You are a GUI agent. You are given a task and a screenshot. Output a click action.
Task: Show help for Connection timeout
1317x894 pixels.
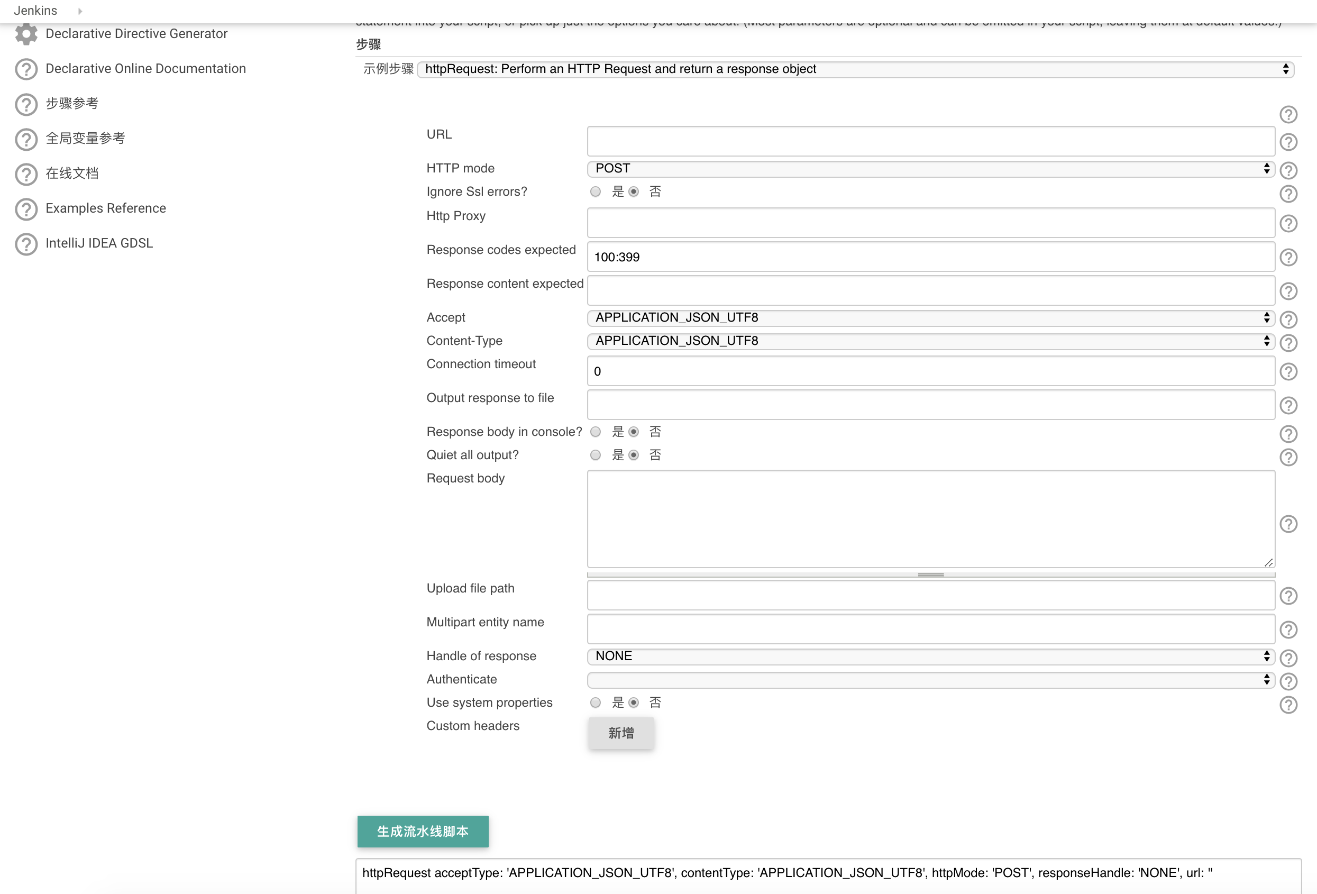click(1288, 371)
